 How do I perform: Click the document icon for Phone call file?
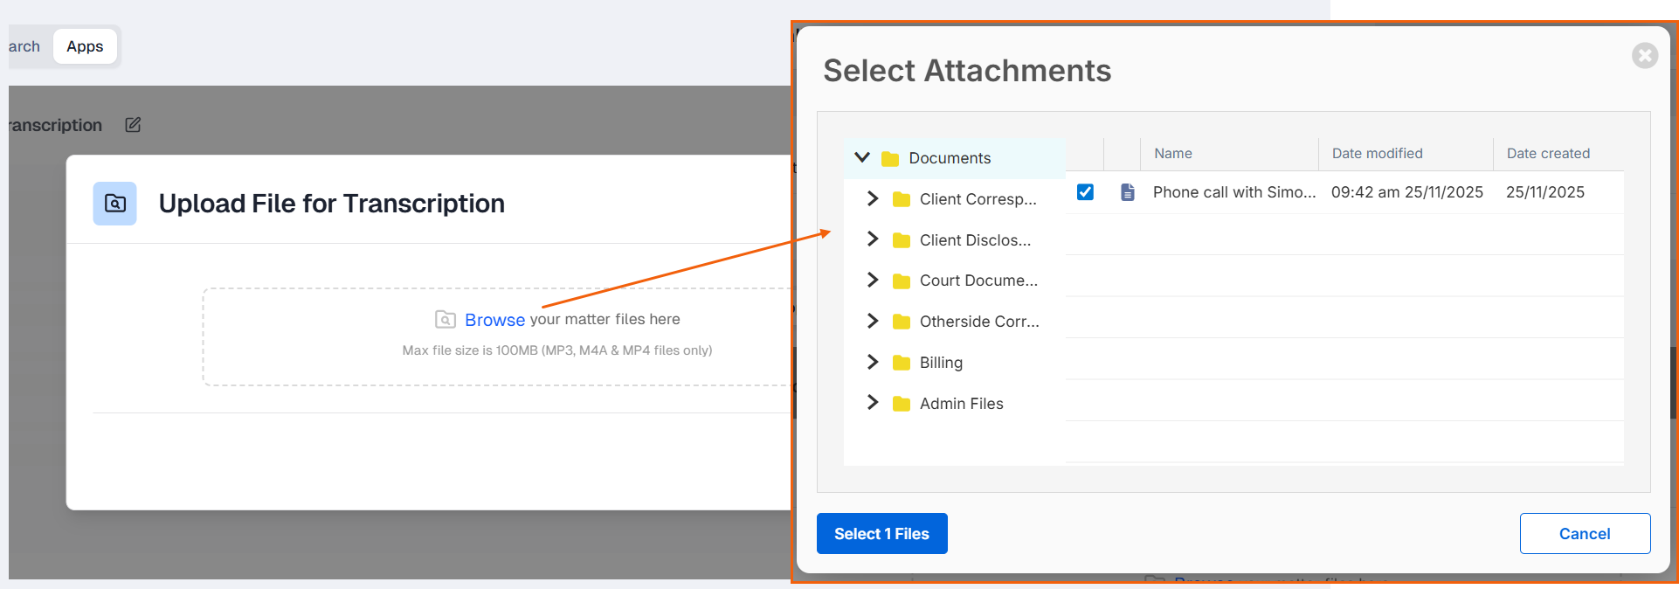(x=1128, y=192)
